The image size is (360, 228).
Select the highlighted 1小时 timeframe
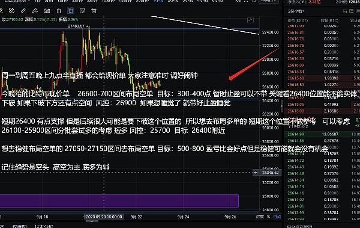point(158,1)
